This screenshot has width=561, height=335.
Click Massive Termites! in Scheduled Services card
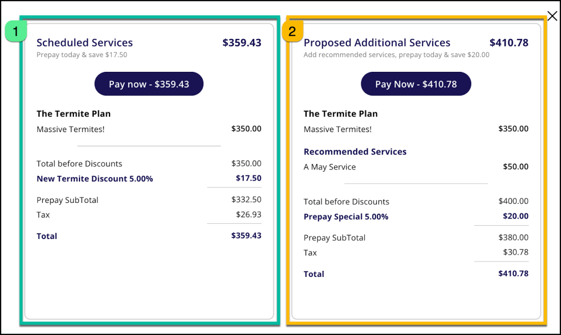[x=70, y=129]
